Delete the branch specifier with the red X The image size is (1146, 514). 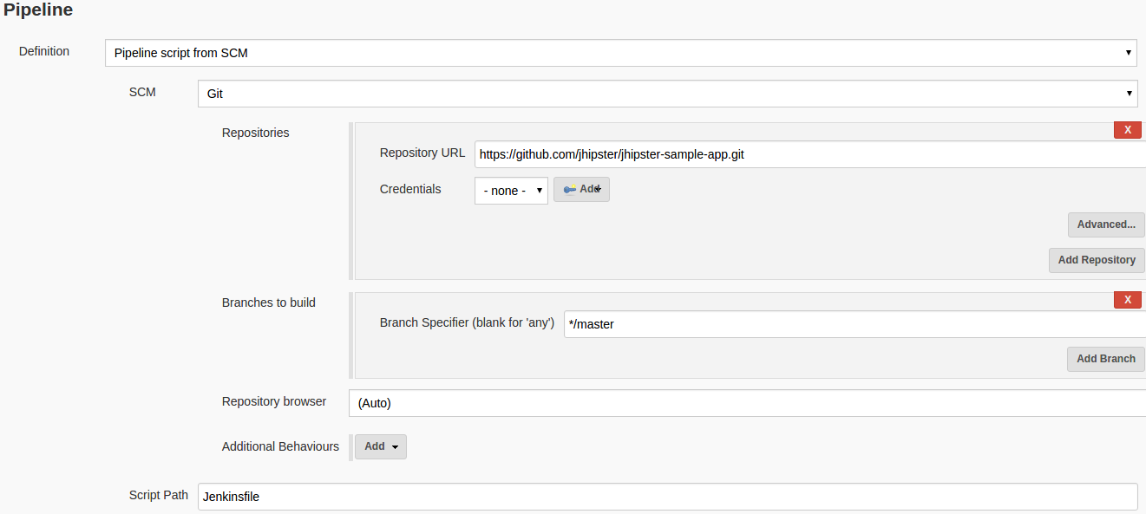click(1127, 299)
